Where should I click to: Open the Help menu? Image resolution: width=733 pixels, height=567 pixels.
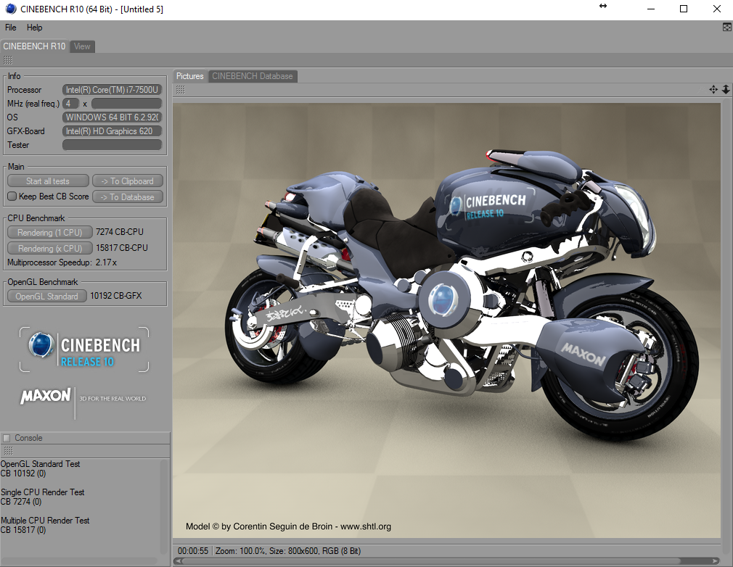35,28
